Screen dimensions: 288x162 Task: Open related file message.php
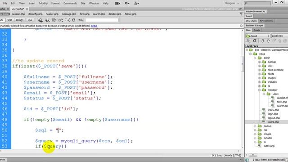pos(69,14)
